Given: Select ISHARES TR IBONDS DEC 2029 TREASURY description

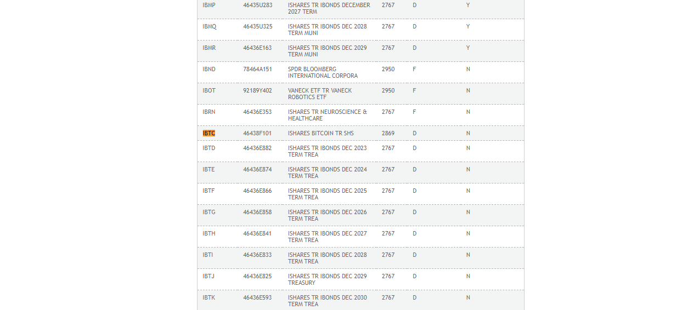Looking at the screenshot, I should click(328, 279).
